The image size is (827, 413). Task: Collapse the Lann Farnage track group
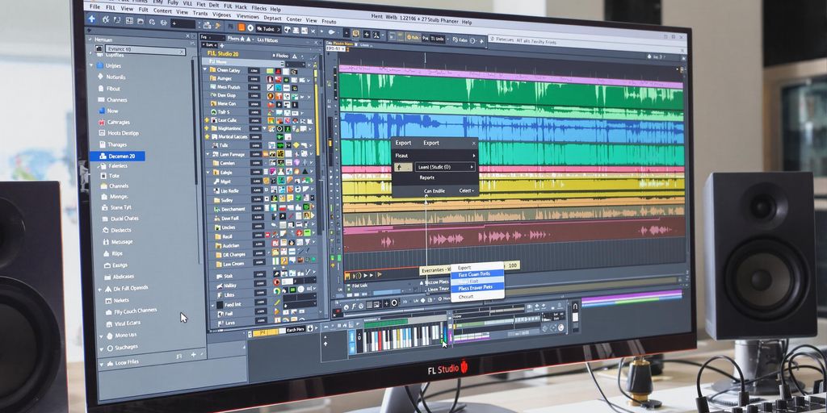pos(207,154)
